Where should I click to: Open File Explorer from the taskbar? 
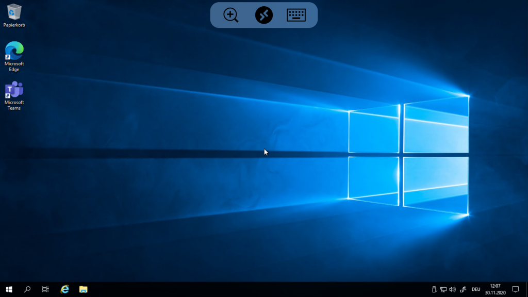pos(83,289)
